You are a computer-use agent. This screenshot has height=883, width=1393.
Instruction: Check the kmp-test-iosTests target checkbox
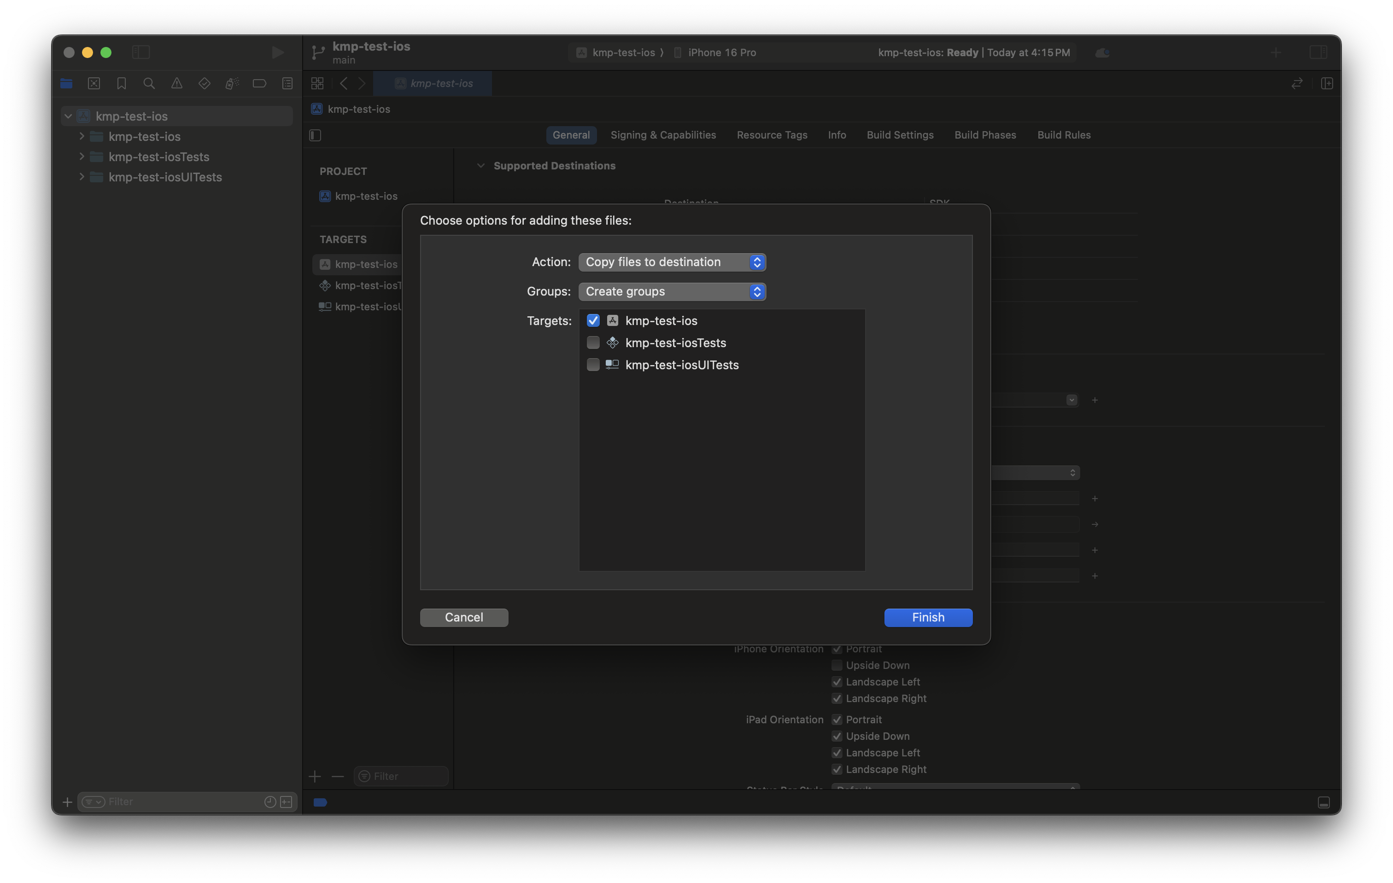593,343
